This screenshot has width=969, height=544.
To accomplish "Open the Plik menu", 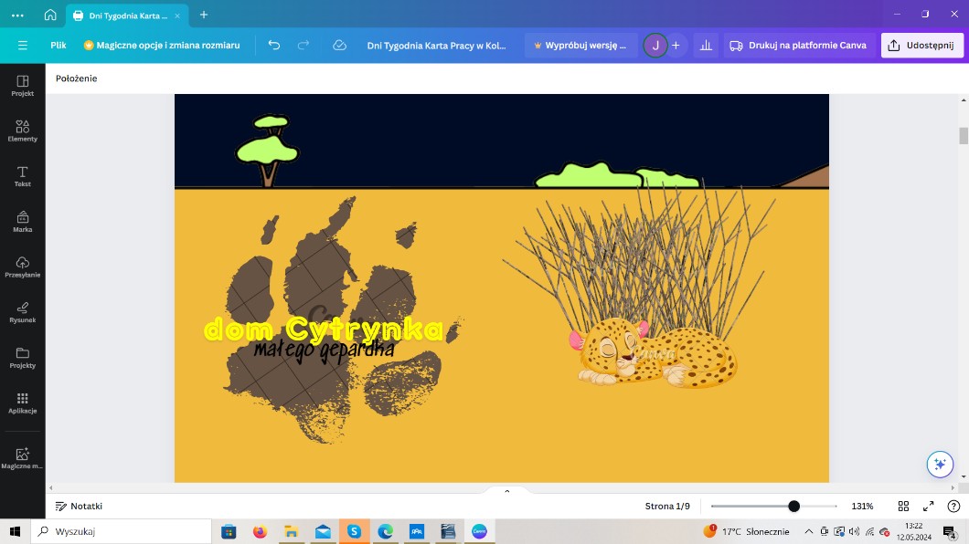I will click(59, 45).
